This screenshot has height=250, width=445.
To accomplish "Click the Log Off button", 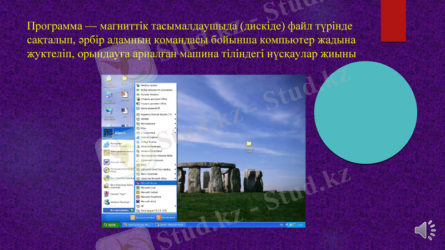I will 142,218.
